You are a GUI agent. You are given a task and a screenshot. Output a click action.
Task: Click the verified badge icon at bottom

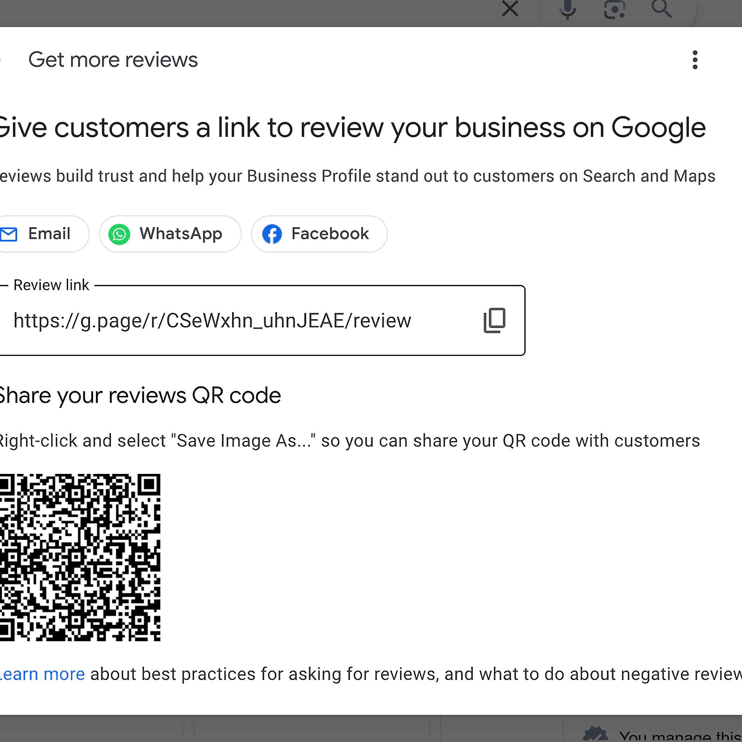coord(595,734)
